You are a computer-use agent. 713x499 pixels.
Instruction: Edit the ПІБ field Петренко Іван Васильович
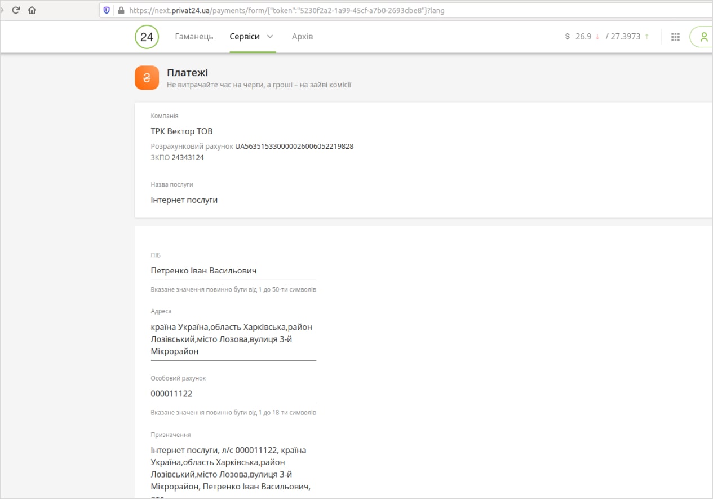[x=233, y=271]
